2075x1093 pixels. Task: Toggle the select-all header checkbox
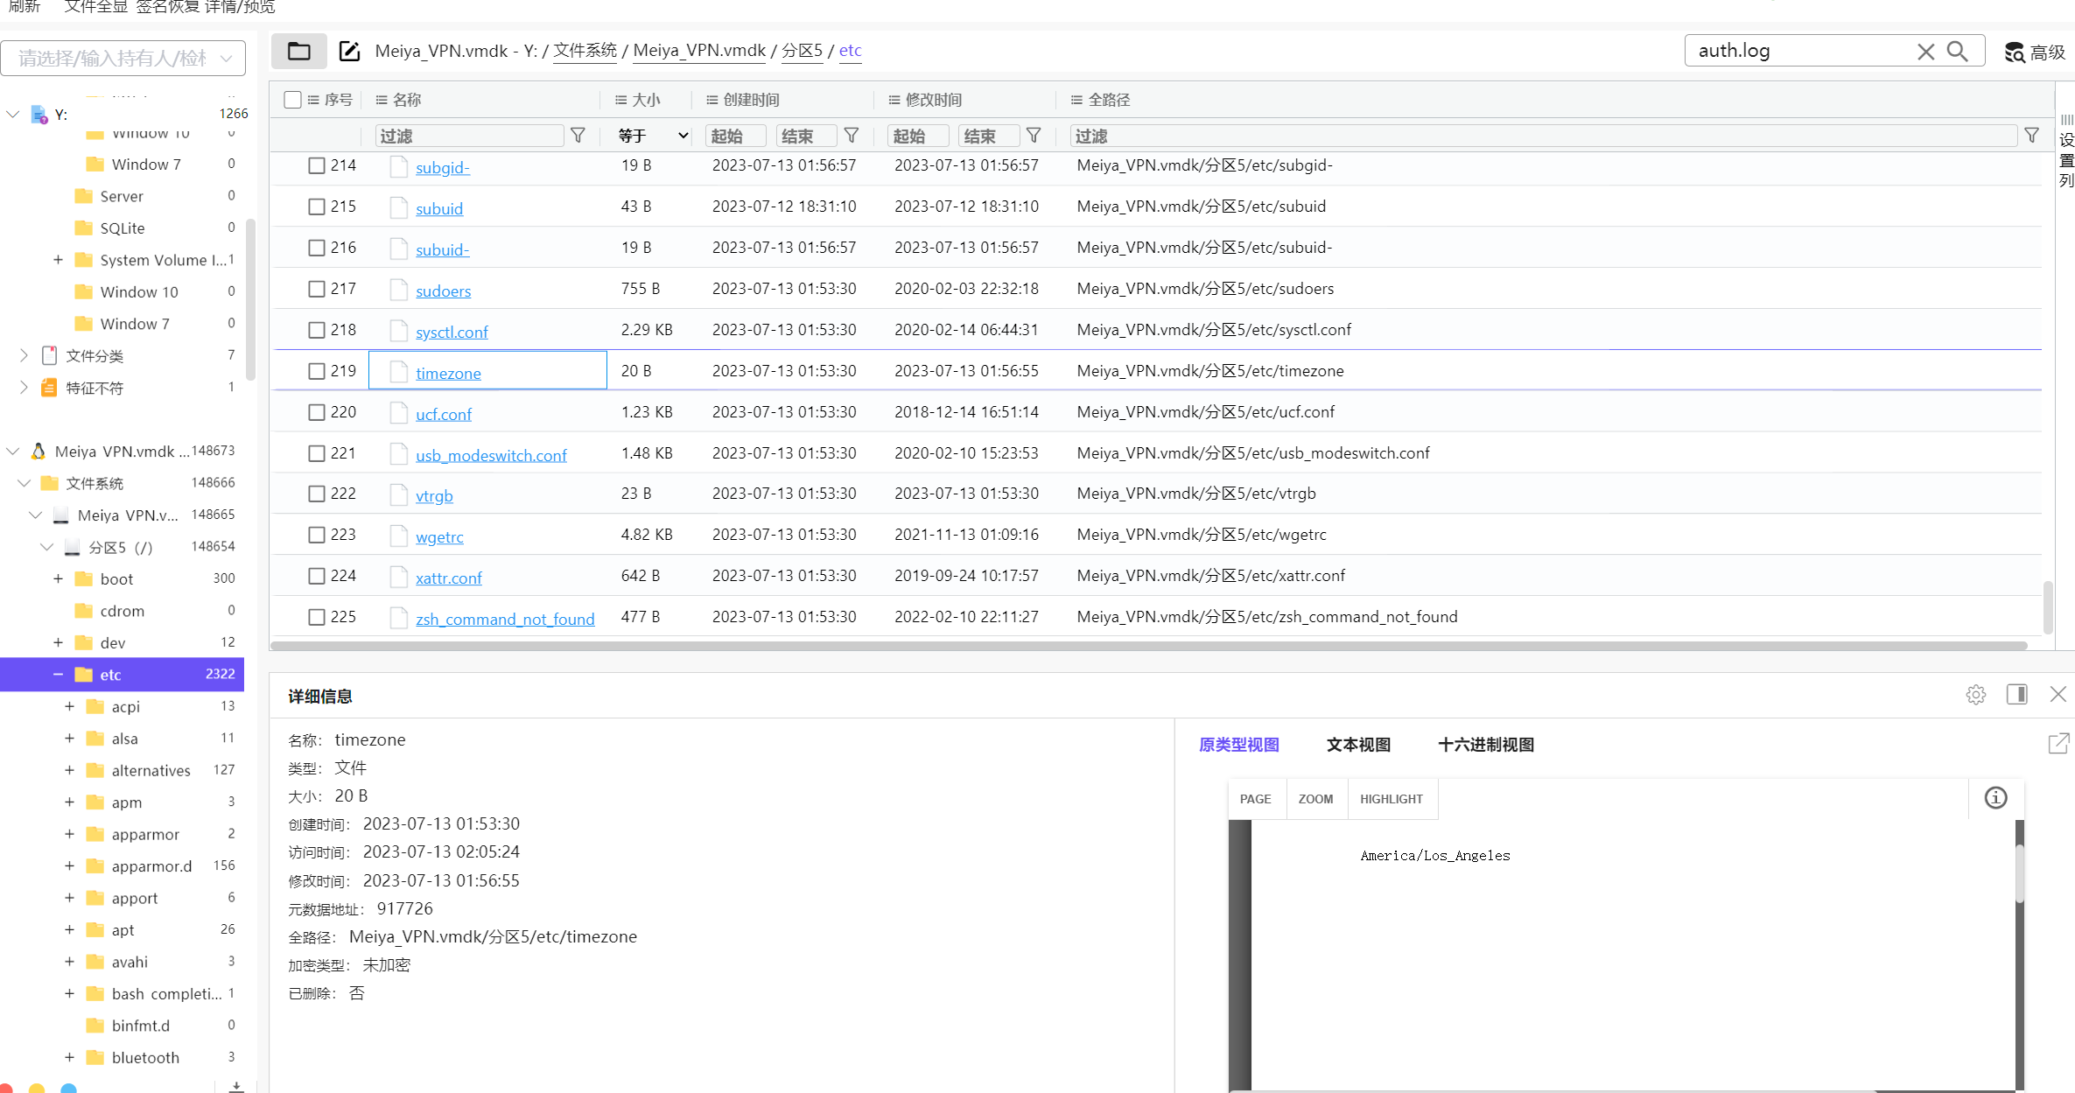tap(293, 100)
